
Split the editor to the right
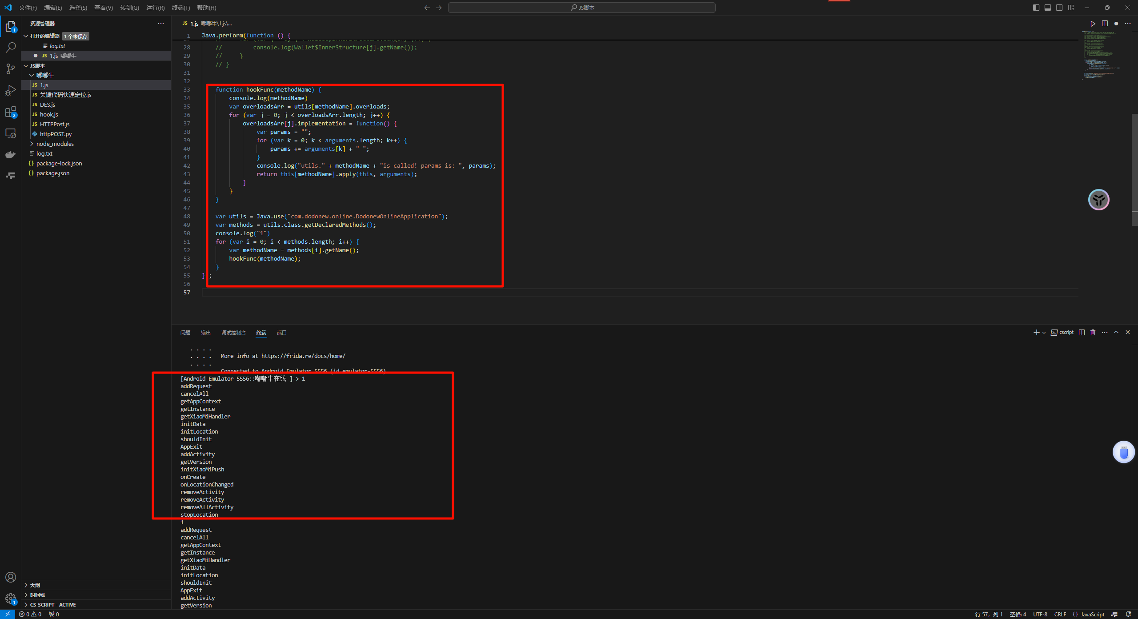coord(1105,24)
